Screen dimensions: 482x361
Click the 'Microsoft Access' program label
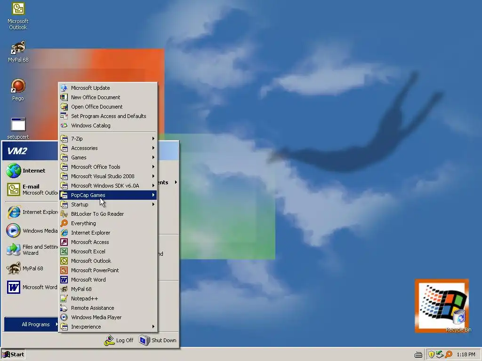click(90, 242)
